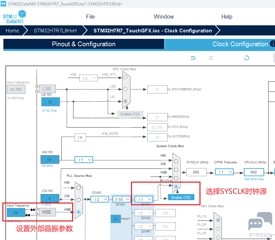Viewport: 275px width, 240px height.
Task: Select HSE in System Clock Mux
Action: coord(176,178)
